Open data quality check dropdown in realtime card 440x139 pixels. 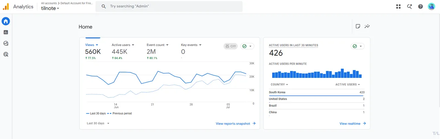pyautogui.click(x=357, y=46)
